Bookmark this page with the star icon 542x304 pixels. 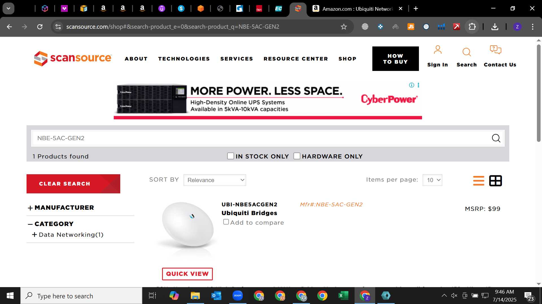pyautogui.click(x=344, y=27)
